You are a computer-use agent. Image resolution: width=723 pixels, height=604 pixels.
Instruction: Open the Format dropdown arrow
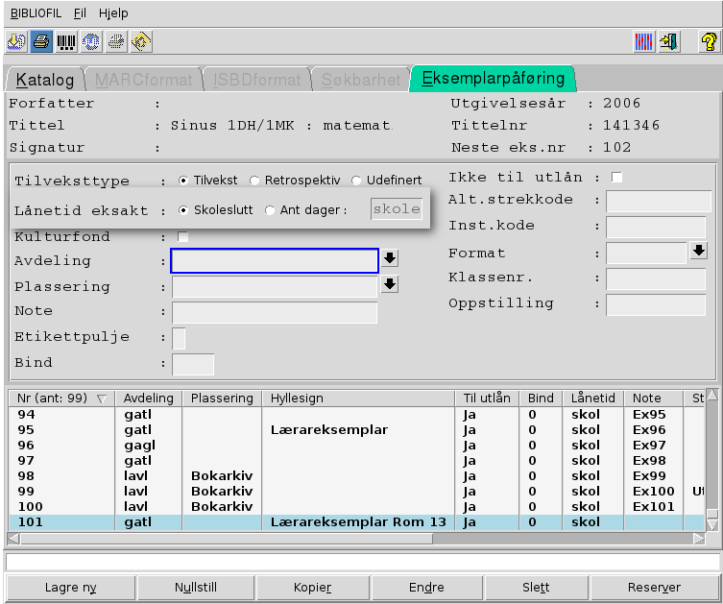pos(698,252)
